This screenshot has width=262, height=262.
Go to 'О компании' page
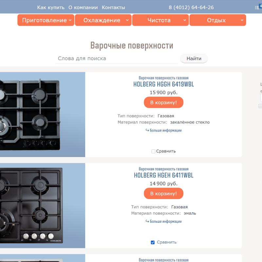pos(83,8)
